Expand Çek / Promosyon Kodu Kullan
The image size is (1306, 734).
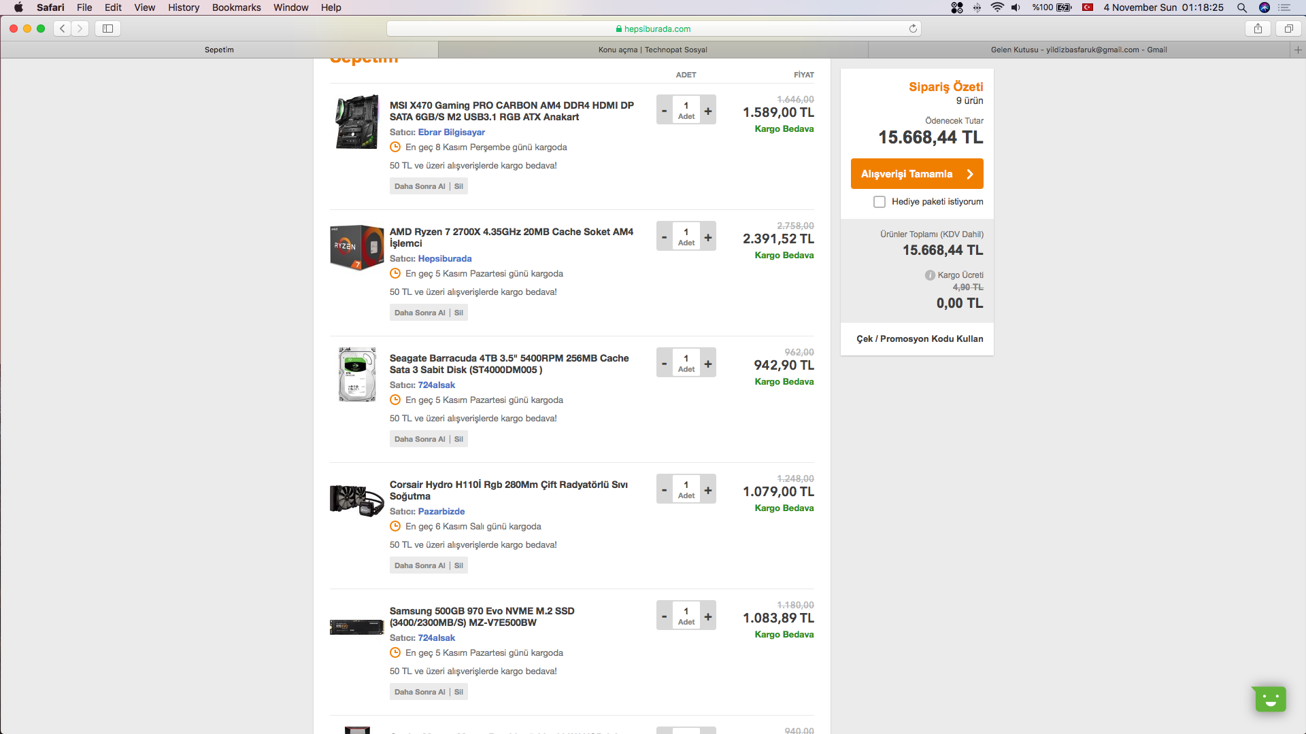click(x=919, y=338)
